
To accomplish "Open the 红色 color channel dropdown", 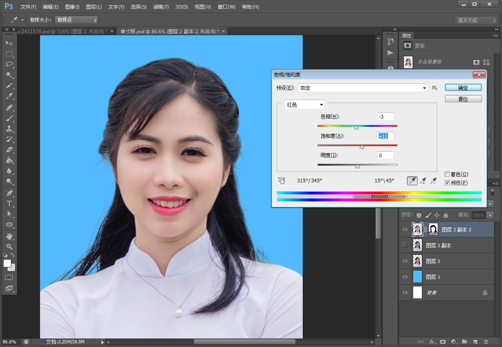I will tap(305, 105).
